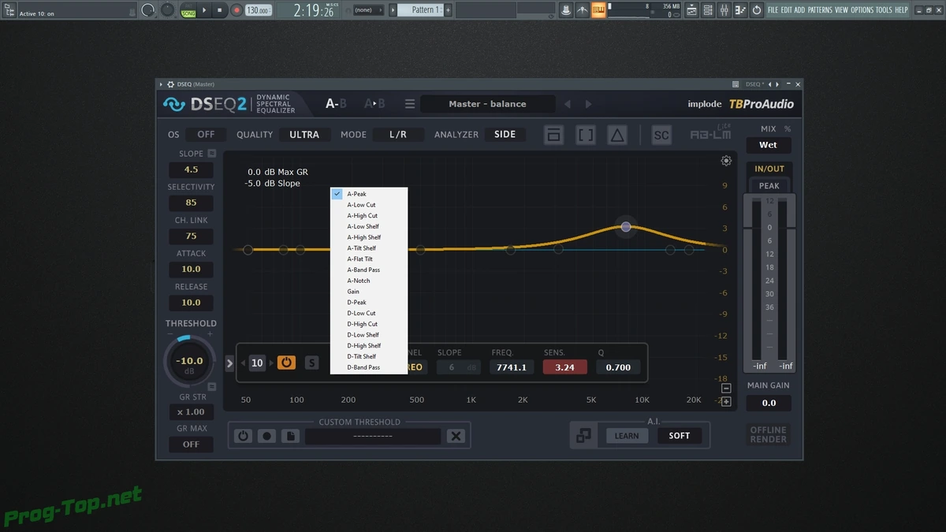Screen dimensions: 946x532
Task: Click the record custom threshold icon
Action: (x=266, y=436)
